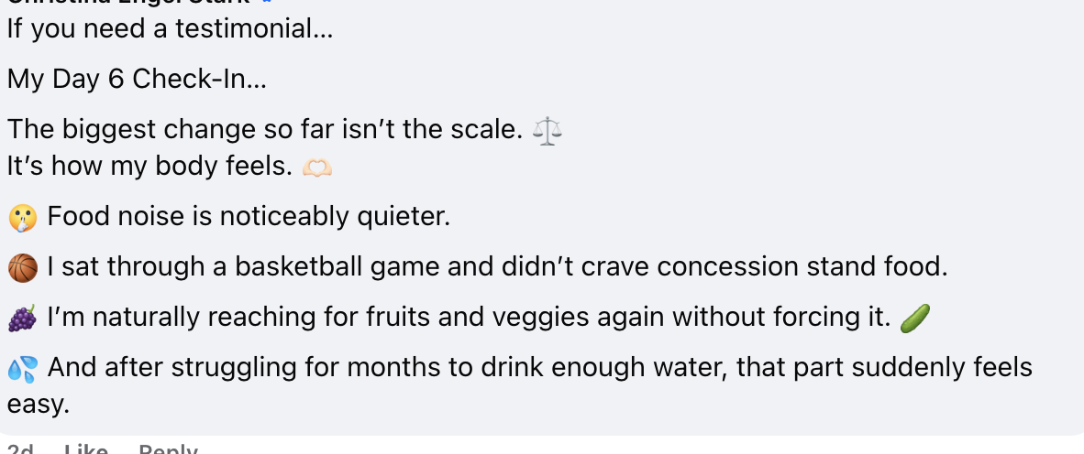Click the grapes emoji

[22, 319]
